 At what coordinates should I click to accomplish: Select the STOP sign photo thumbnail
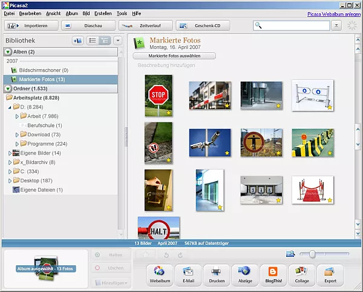pos(159,96)
